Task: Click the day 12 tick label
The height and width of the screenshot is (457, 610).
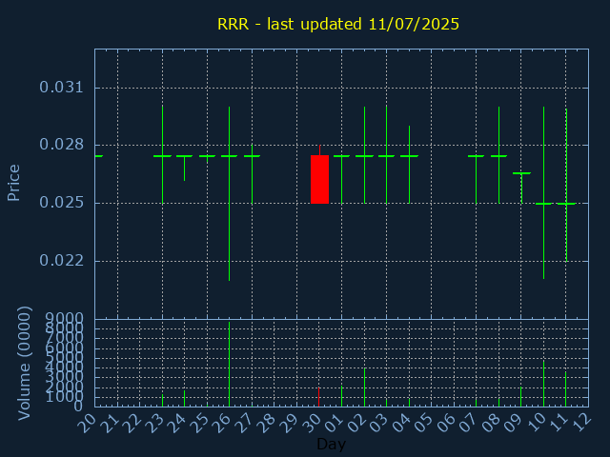Action: [x=580, y=423]
